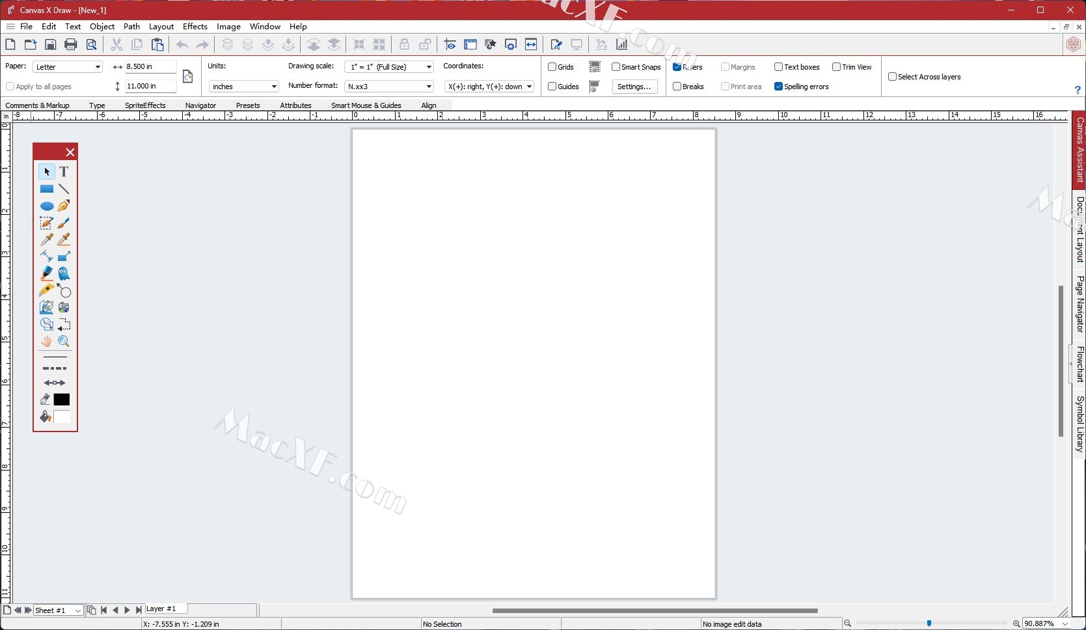The image size is (1086, 630).
Task: Select the Text tool
Action: (64, 172)
